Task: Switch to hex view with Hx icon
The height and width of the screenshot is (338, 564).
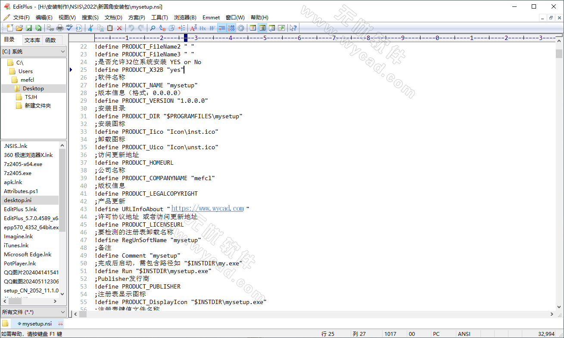Action: [x=203, y=28]
